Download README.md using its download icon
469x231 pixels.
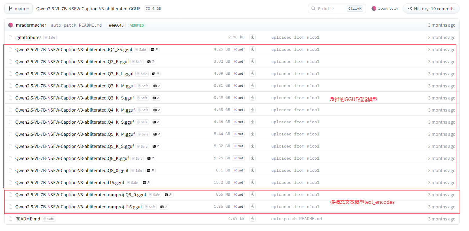click(x=253, y=219)
